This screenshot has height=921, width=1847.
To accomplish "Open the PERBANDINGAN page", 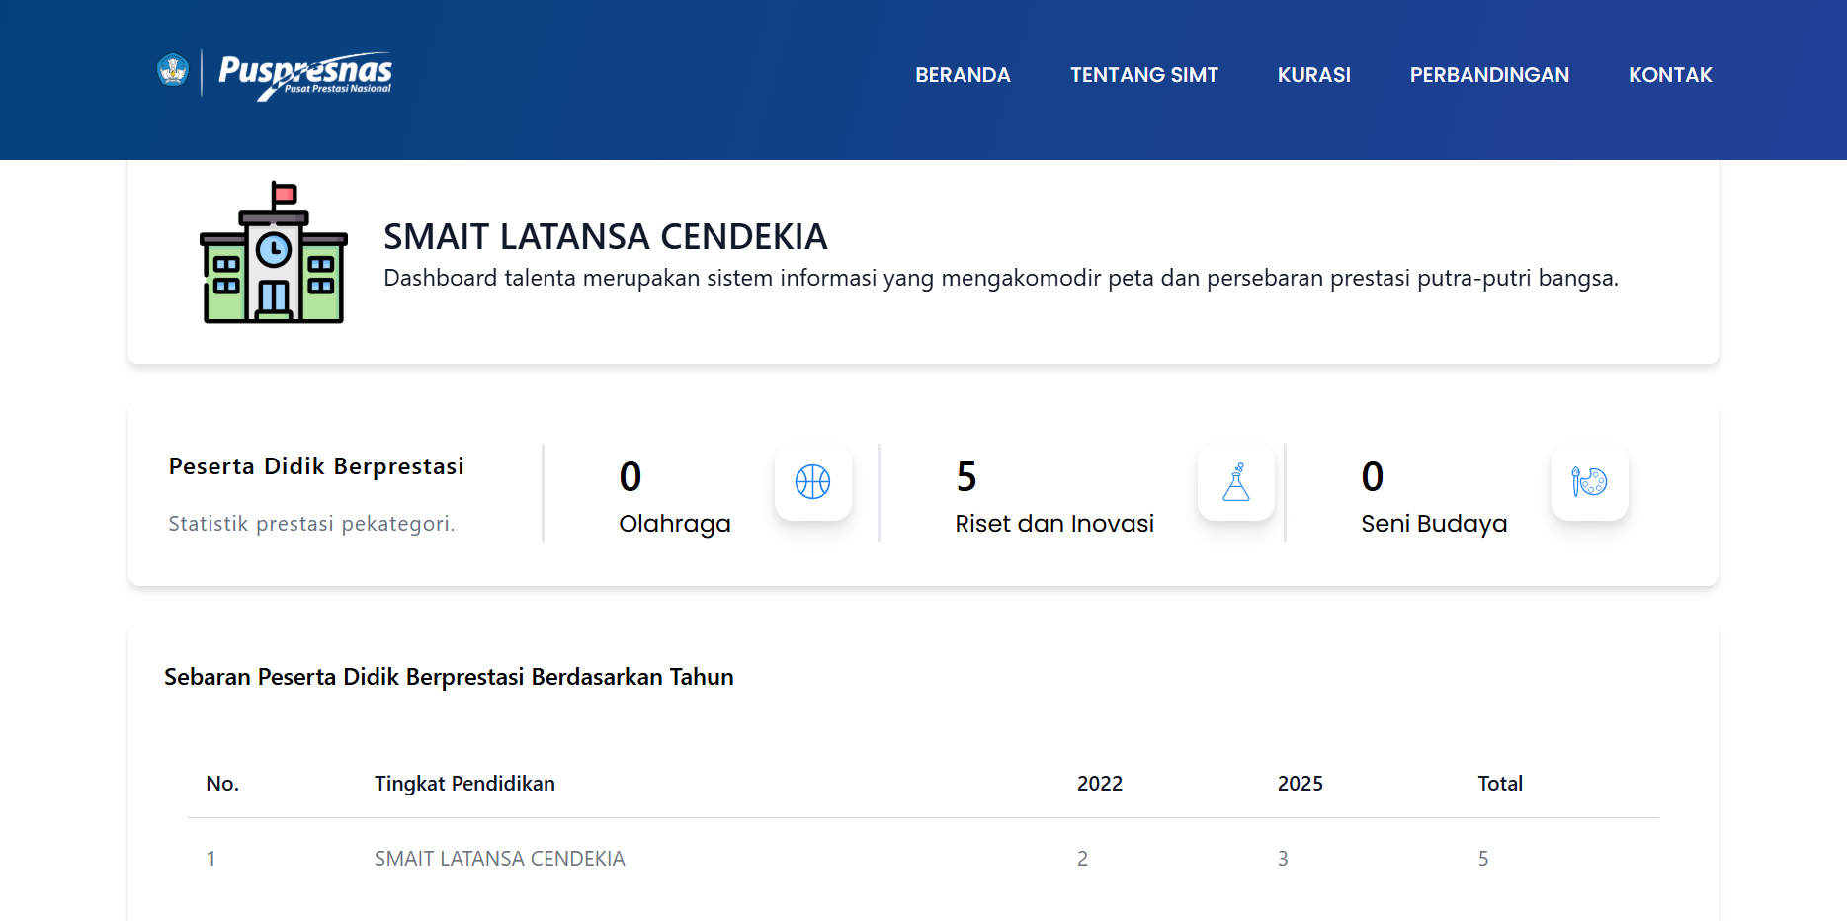I will 1489,75.
